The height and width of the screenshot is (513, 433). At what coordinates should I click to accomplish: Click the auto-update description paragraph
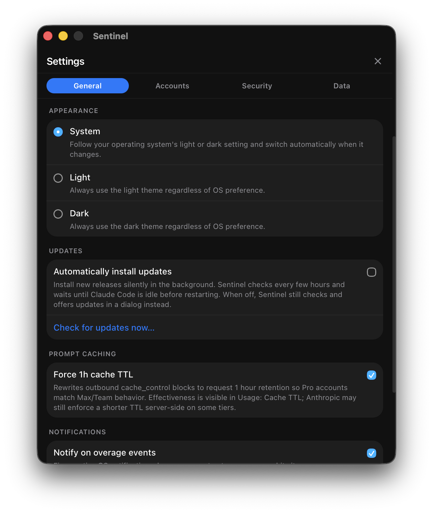pyautogui.click(x=199, y=295)
